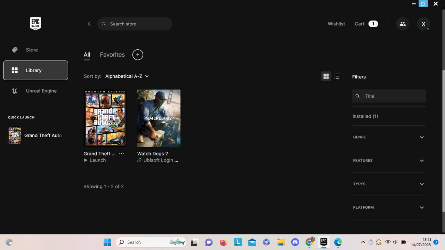Open the notifications badge showing 3

[436, 242]
